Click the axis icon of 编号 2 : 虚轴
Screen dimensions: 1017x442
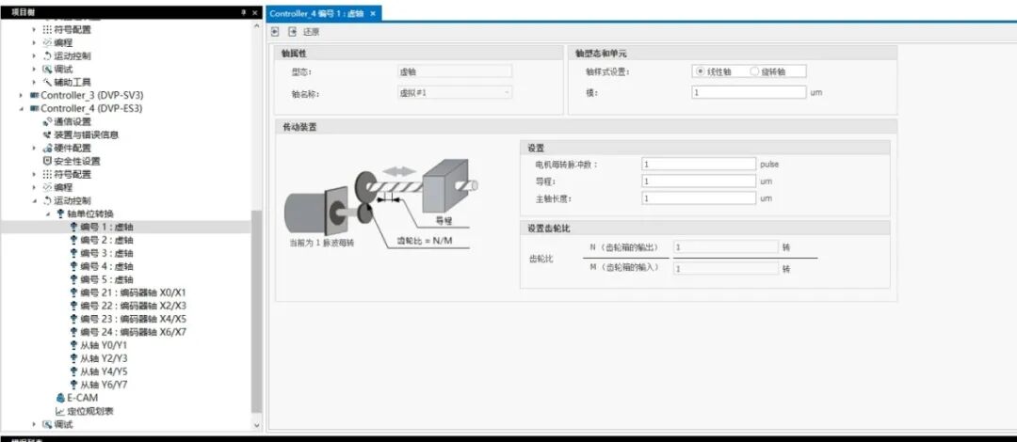pyautogui.click(x=74, y=241)
